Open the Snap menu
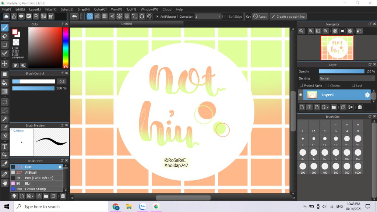 pyautogui.click(x=84, y=9)
